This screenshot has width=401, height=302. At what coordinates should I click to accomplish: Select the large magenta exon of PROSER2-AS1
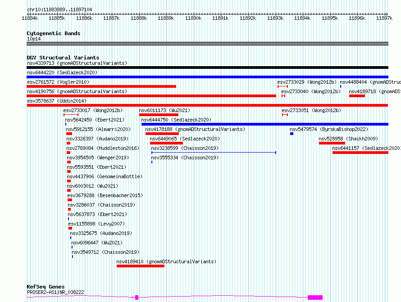(x=315, y=297)
